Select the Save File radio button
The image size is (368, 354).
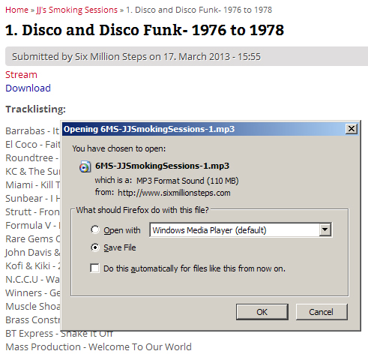point(95,247)
